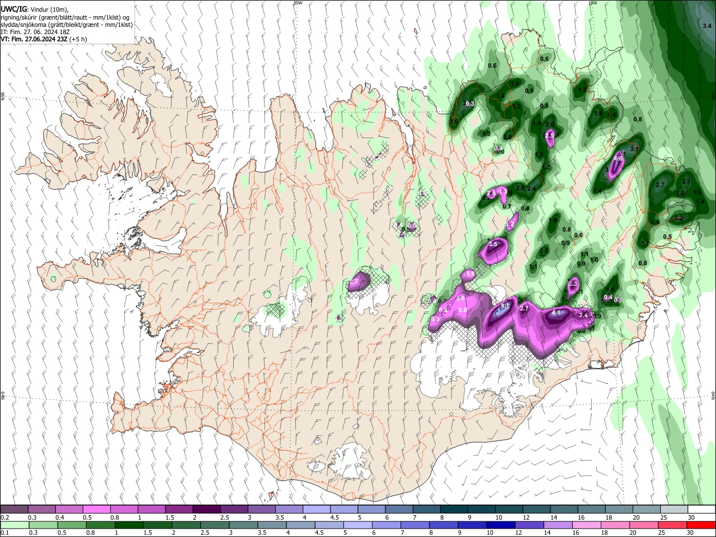Screen dimensions: 716x537
Task: Click the '20W' longitude label
Action: point(298,3)
